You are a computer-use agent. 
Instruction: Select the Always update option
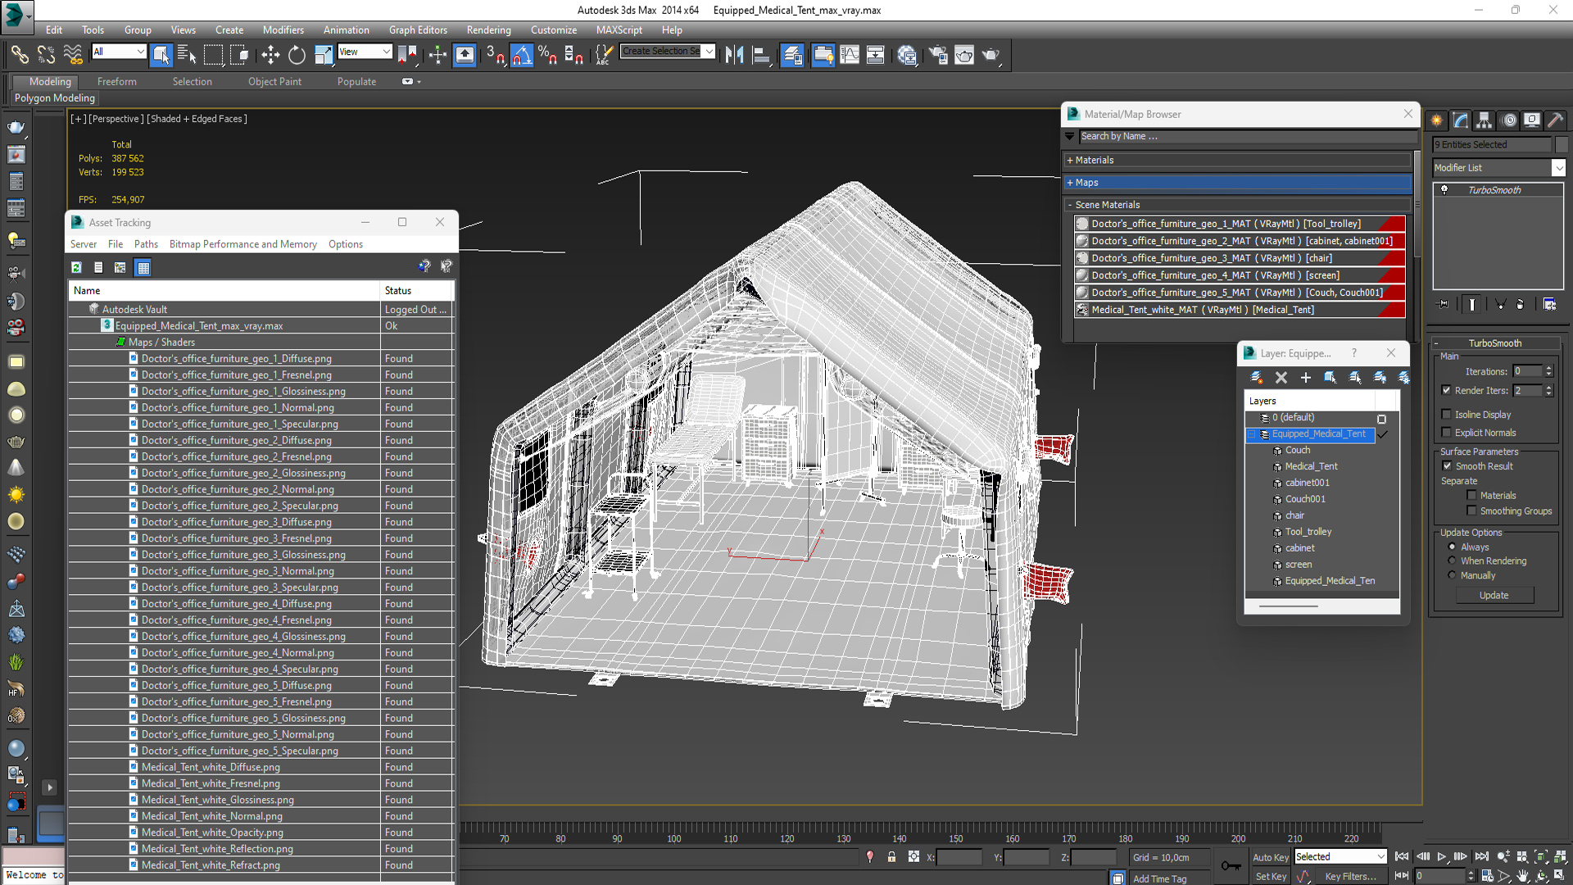pyautogui.click(x=1452, y=547)
